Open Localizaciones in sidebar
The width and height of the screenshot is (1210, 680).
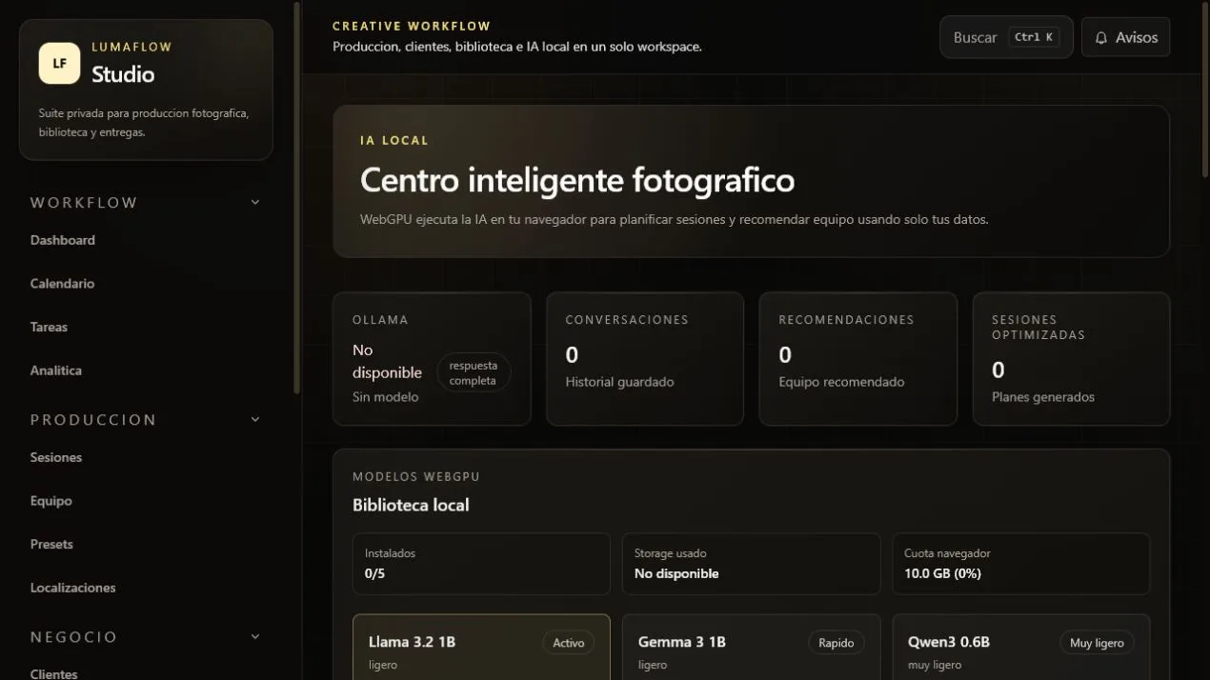(x=73, y=588)
